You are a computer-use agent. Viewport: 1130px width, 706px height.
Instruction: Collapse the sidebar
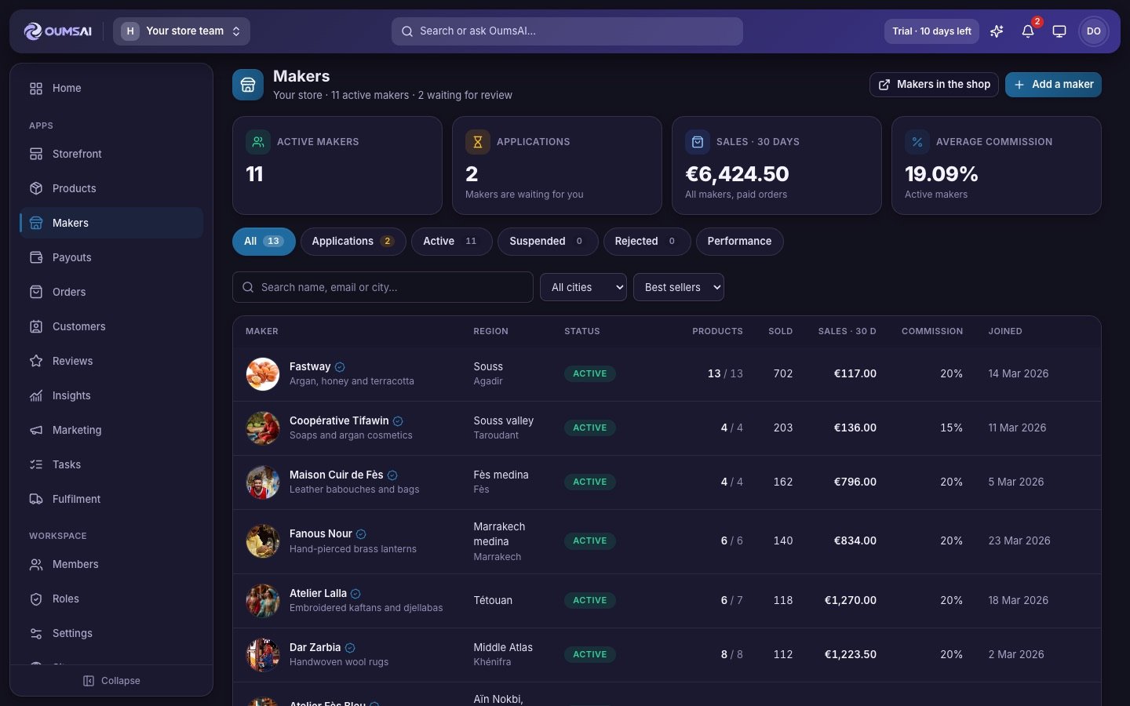click(111, 681)
